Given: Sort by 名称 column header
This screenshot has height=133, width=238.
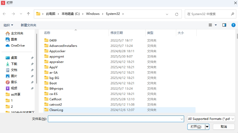Looking at the screenshot, I should tap(47, 33).
